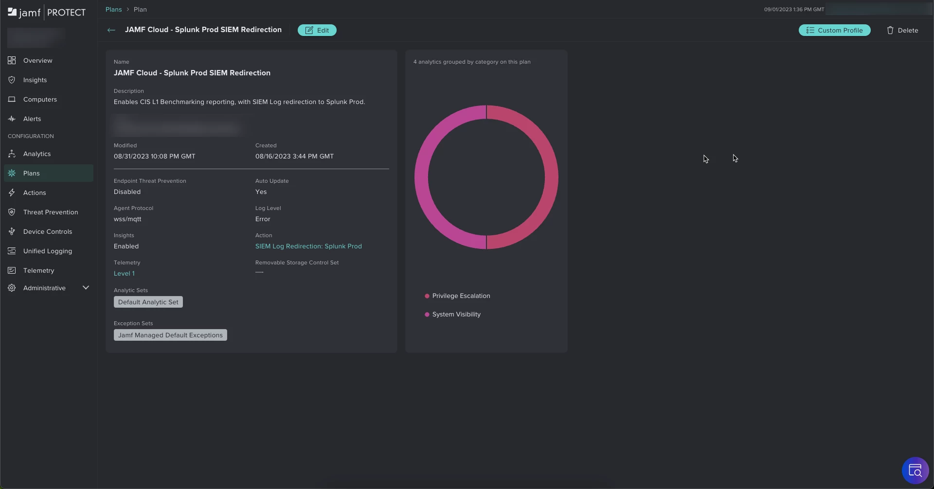Open SIEM Log Redirection: Splunk Prod action
934x489 pixels.
[x=308, y=246]
